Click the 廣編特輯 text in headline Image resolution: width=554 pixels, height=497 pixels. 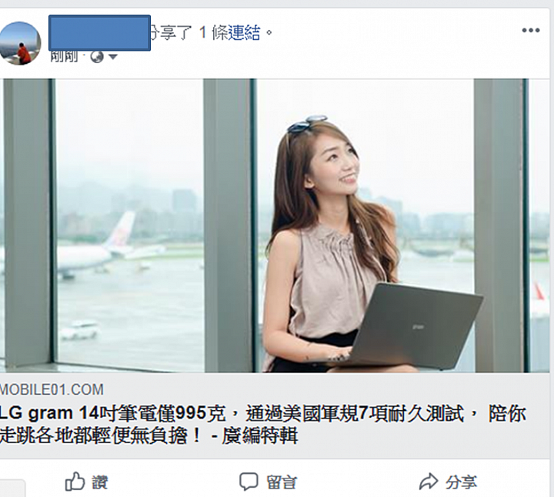[260, 435]
